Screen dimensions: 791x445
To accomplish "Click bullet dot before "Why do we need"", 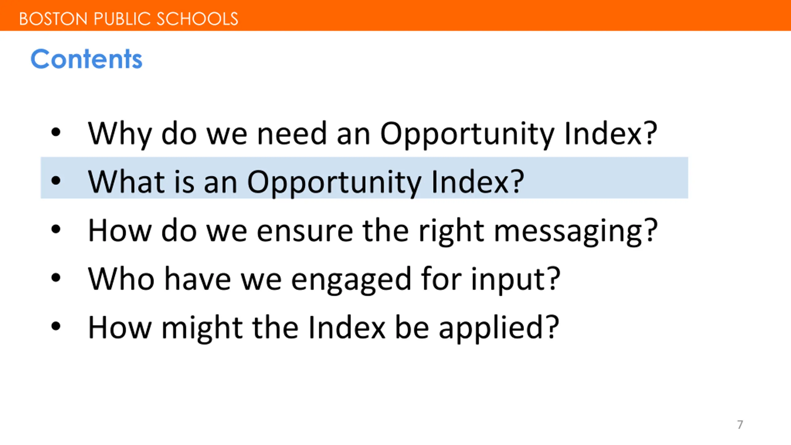I will click(x=56, y=133).
